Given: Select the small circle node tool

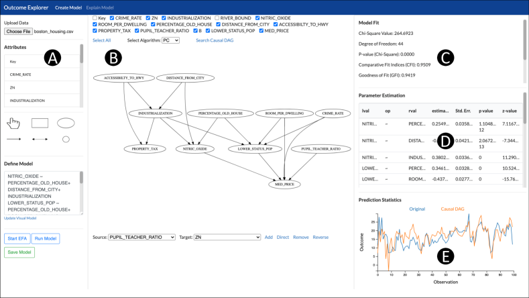Looking at the screenshot, I should click(x=66, y=139).
